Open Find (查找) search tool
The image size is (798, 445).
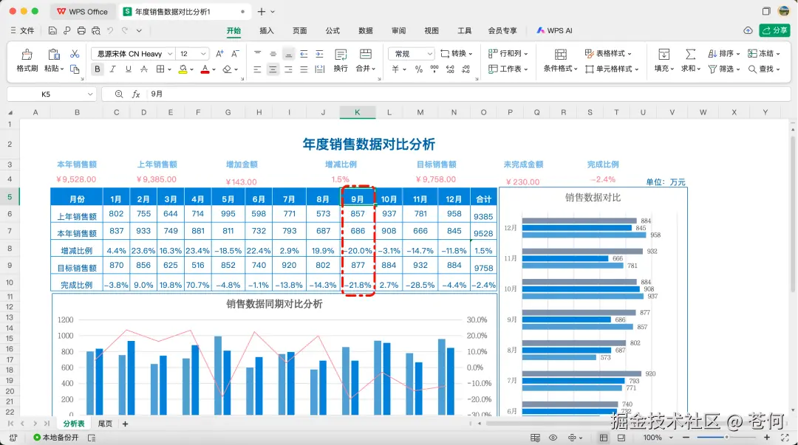(x=767, y=69)
